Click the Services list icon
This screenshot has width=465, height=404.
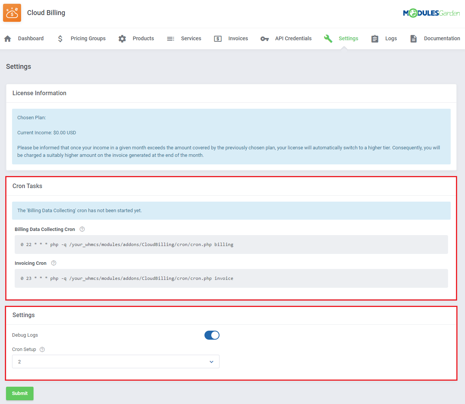[171, 38]
